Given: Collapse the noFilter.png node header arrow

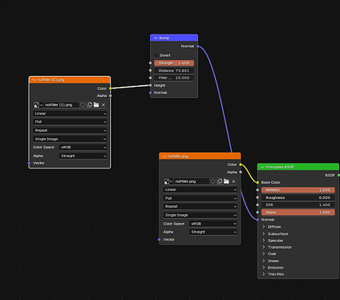Looking at the screenshot, I should (x=164, y=156).
